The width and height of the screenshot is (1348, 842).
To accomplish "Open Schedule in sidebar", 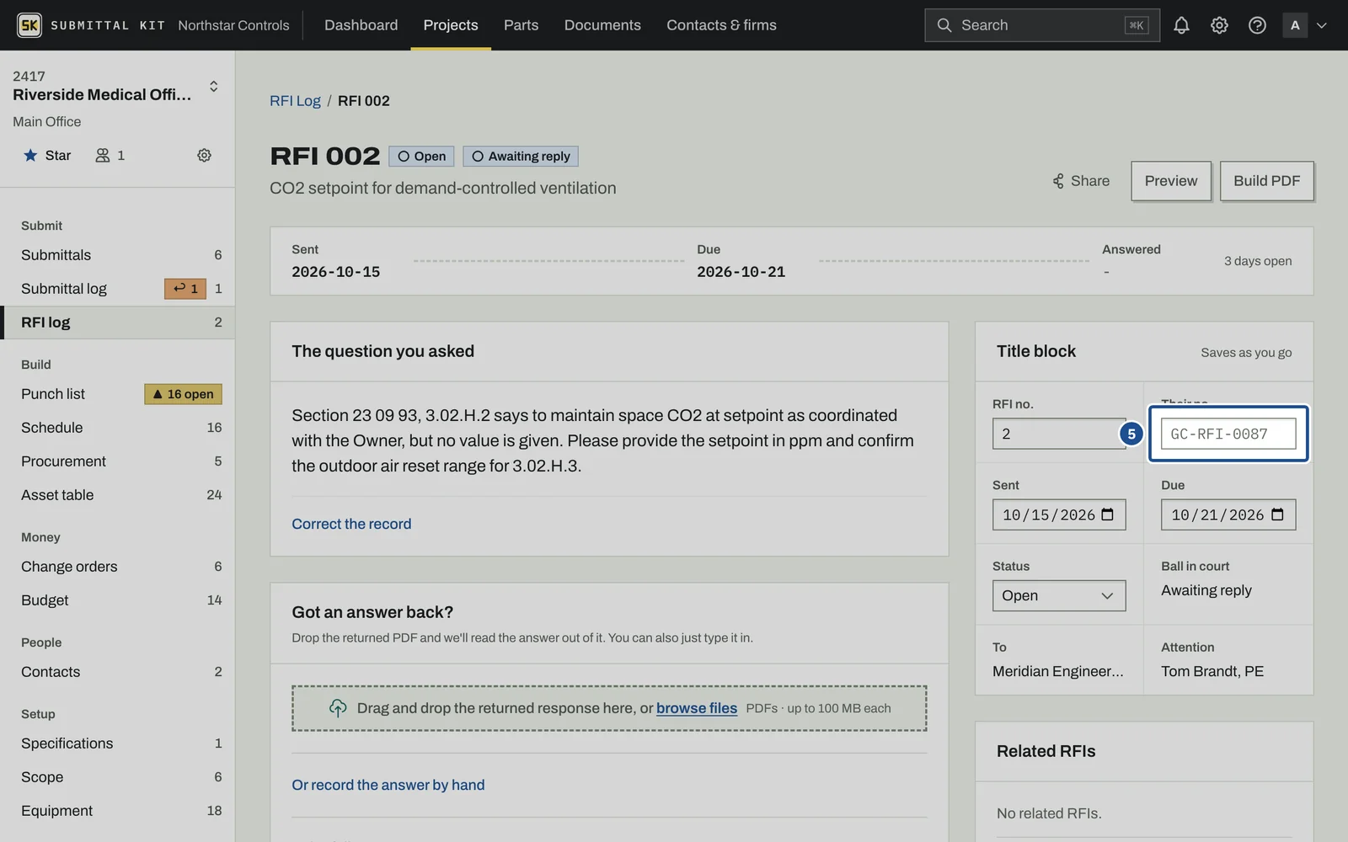I will pyautogui.click(x=118, y=428).
